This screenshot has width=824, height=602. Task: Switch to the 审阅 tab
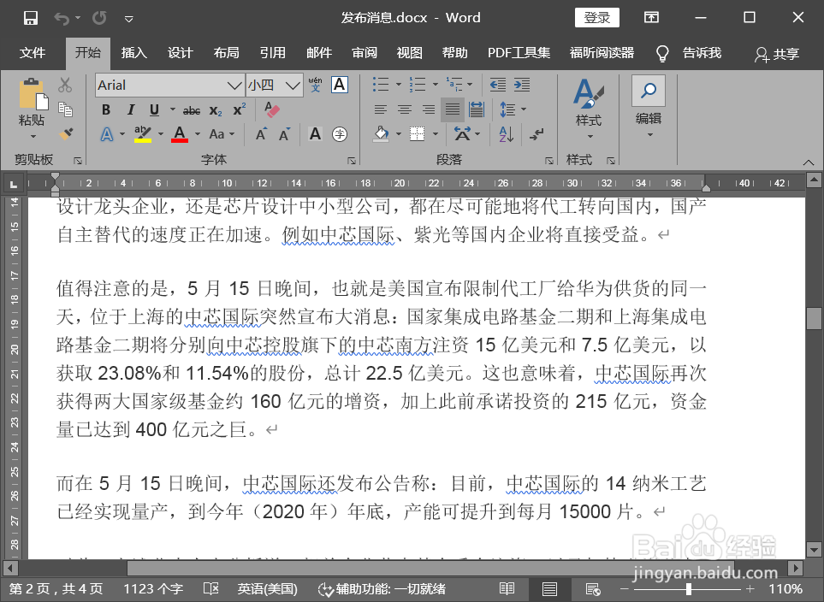[365, 53]
